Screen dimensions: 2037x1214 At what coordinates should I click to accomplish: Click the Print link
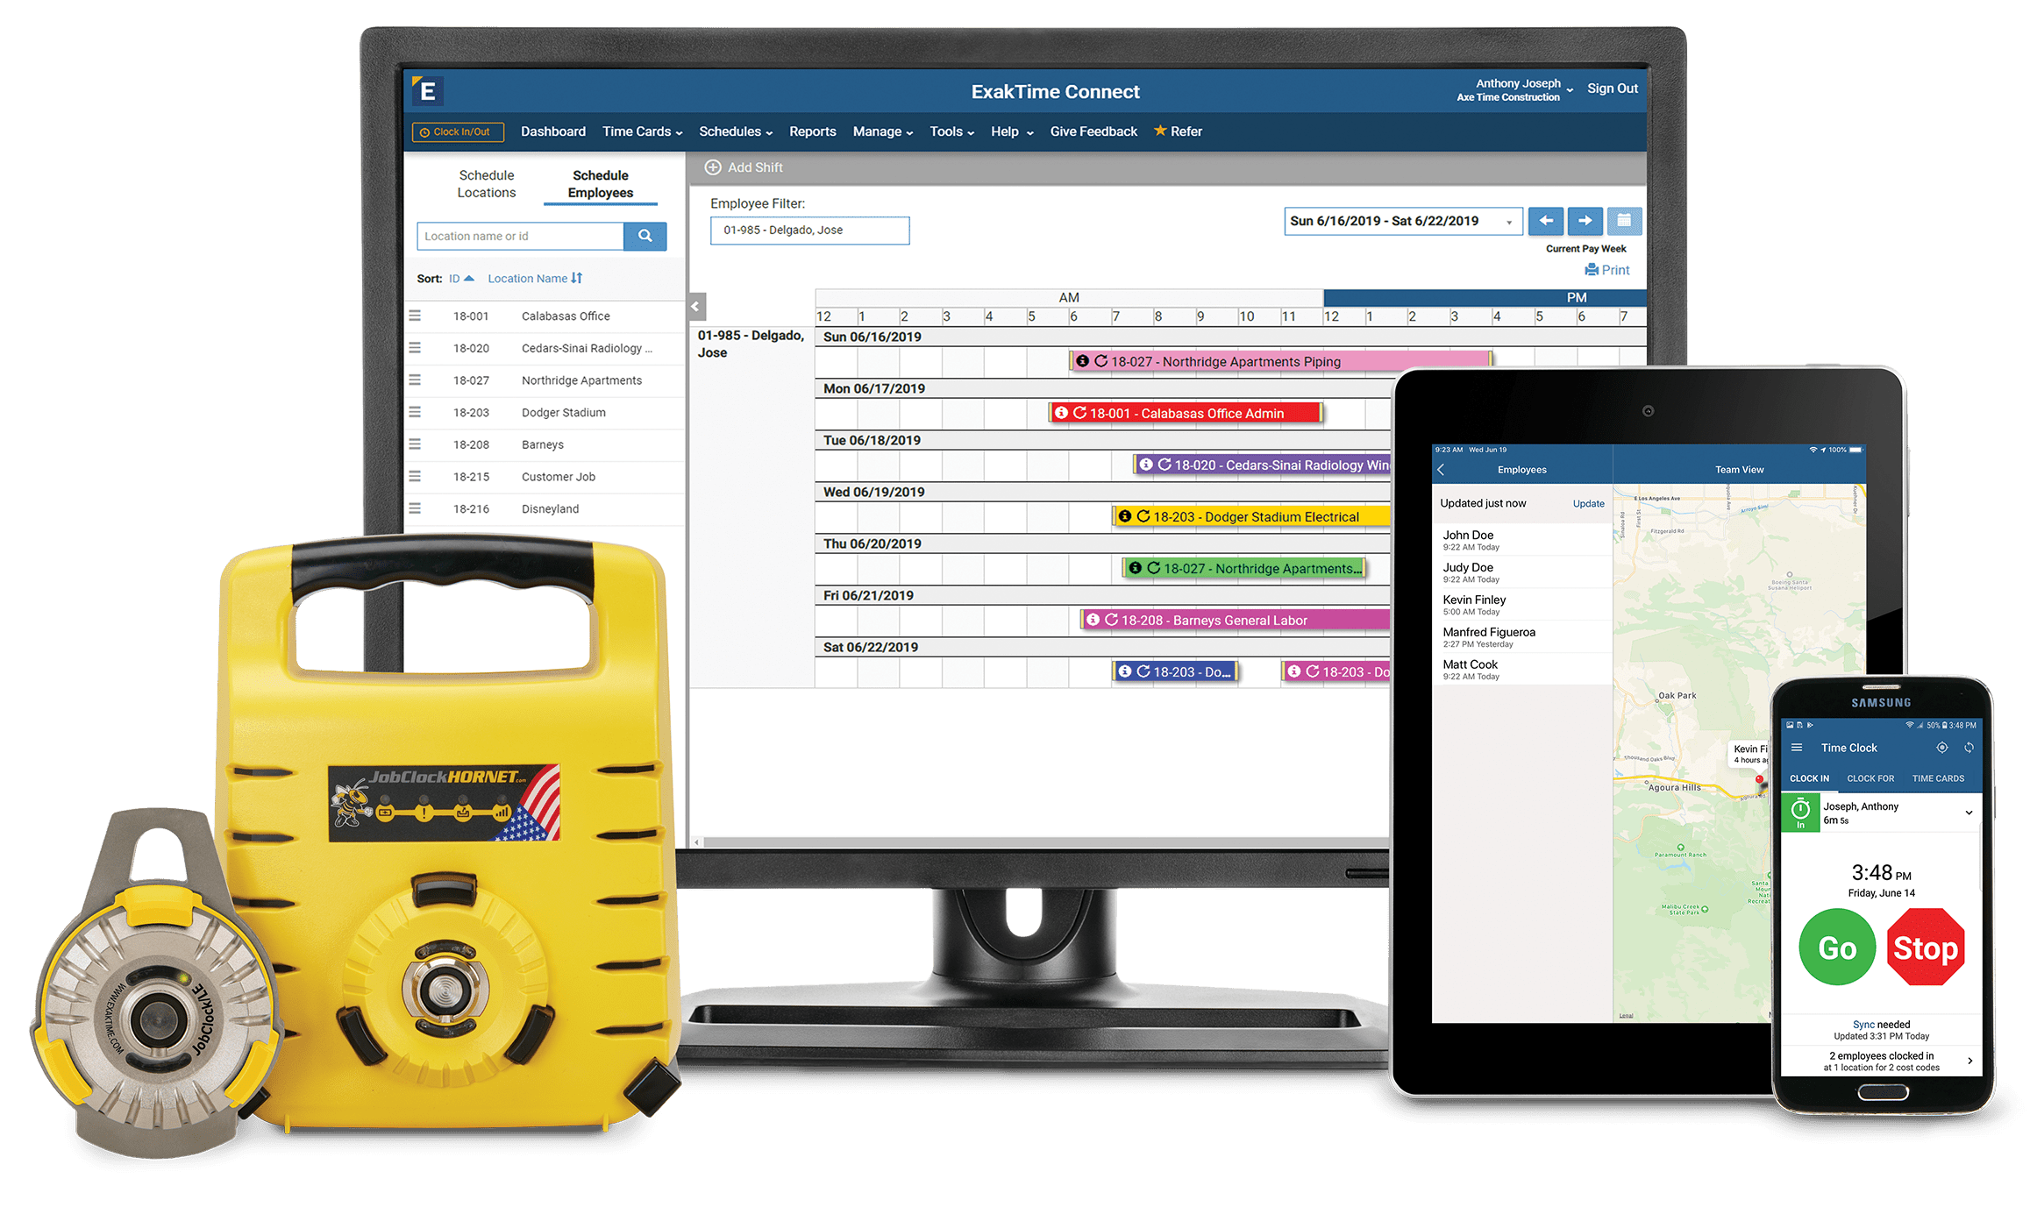(x=1607, y=270)
